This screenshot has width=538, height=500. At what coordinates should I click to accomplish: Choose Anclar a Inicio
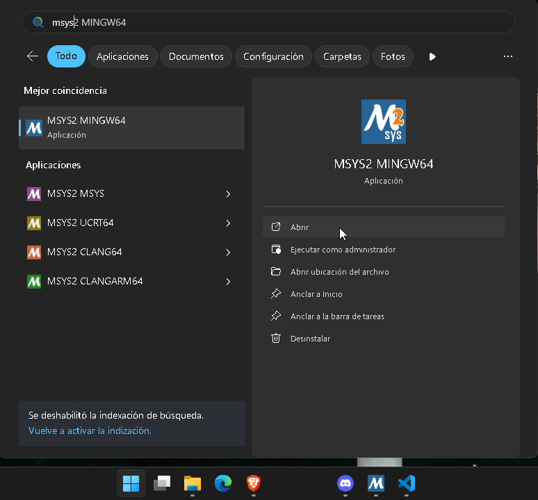(x=383, y=294)
